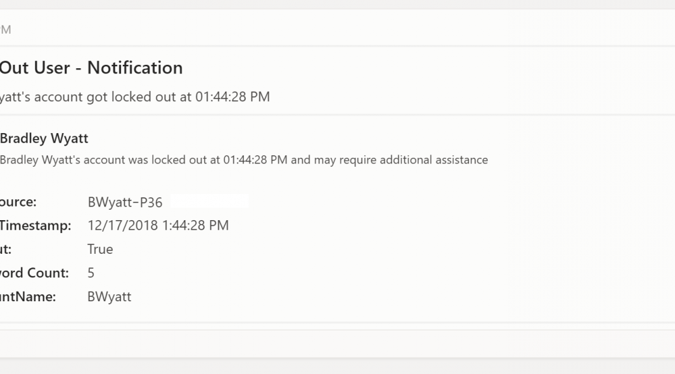The width and height of the screenshot is (675, 374).
Task: Click the 'Out User - Notification' card title
Action: (x=91, y=68)
